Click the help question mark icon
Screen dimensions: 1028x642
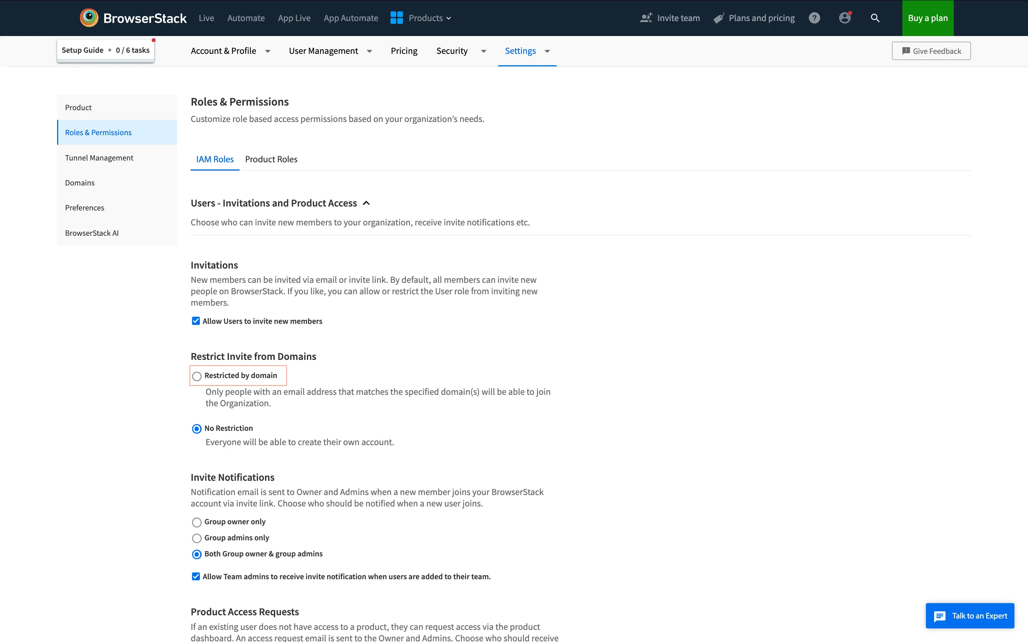[814, 18]
